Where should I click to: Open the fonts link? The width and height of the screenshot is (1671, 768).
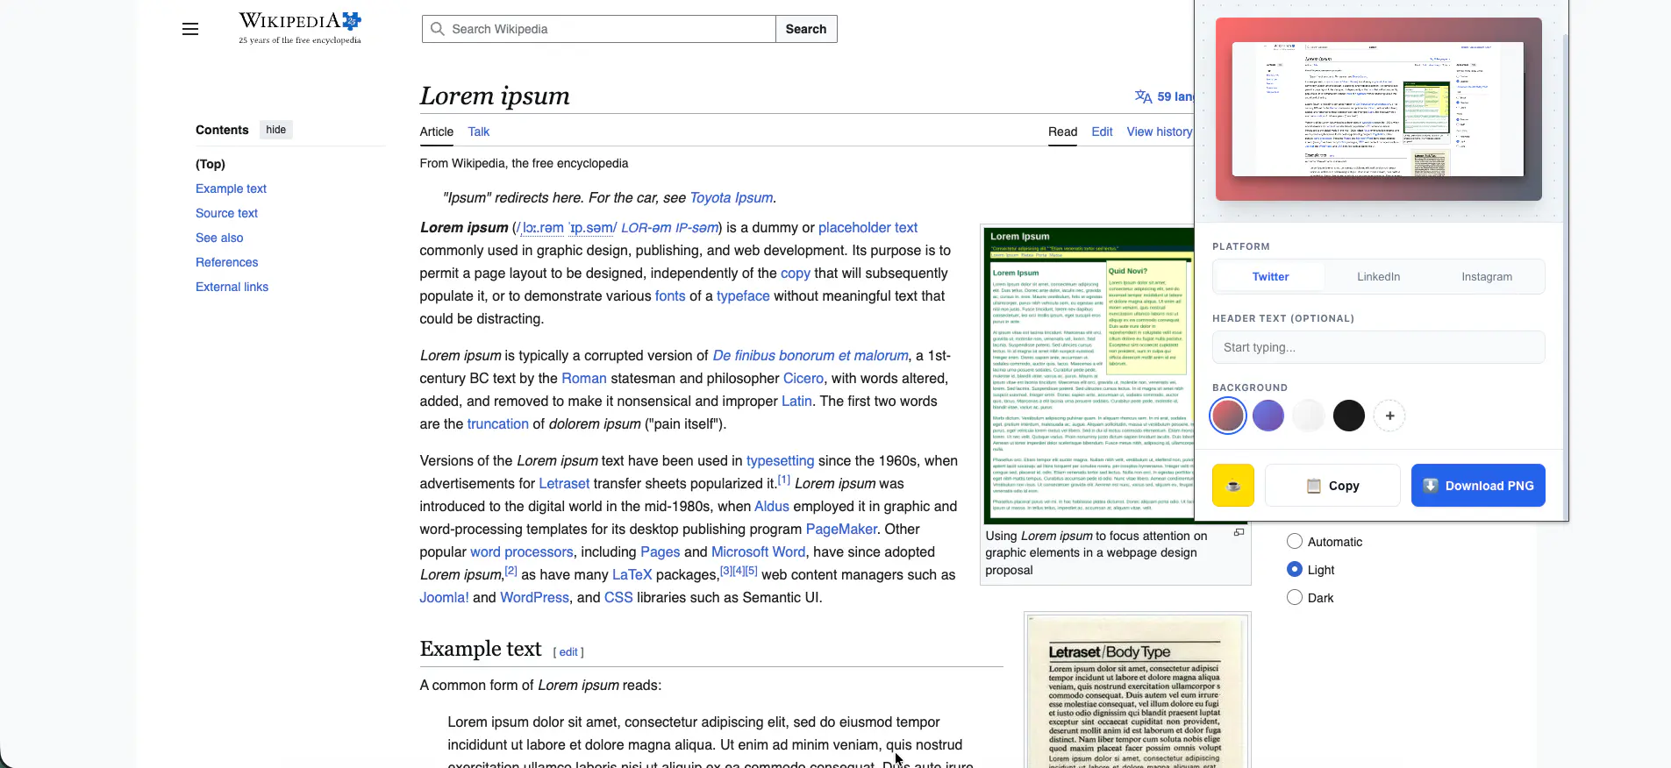670,295
